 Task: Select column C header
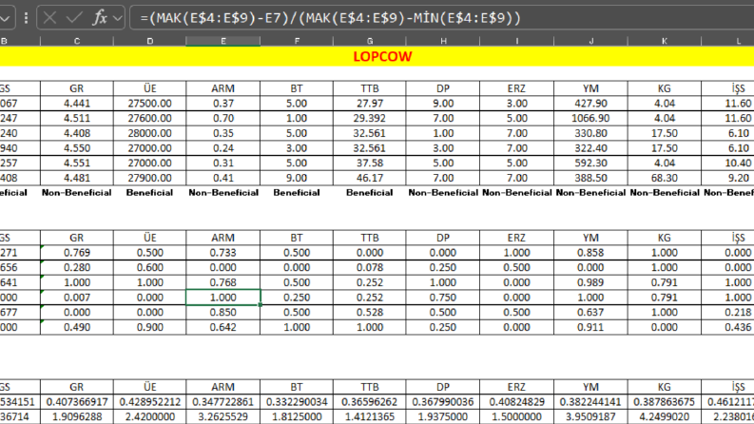click(x=77, y=41)
